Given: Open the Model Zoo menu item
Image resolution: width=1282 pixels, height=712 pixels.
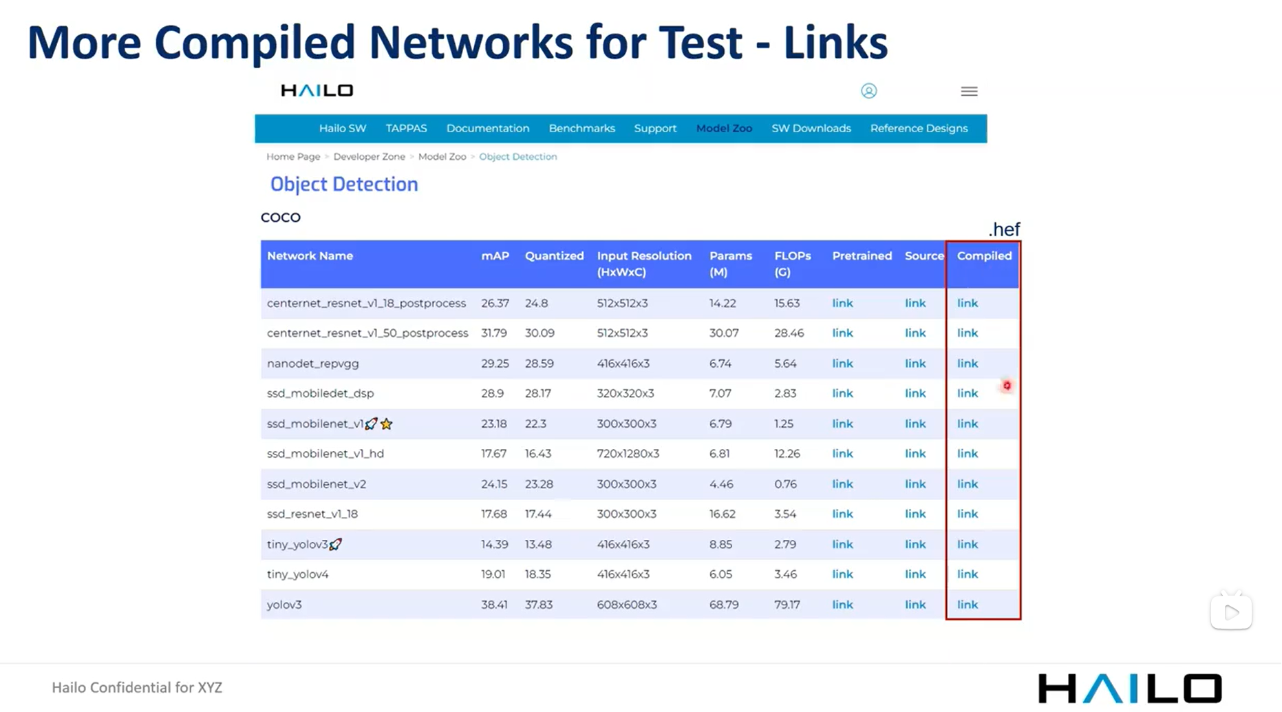Looking at the screenshot, I should pos(724,128).
